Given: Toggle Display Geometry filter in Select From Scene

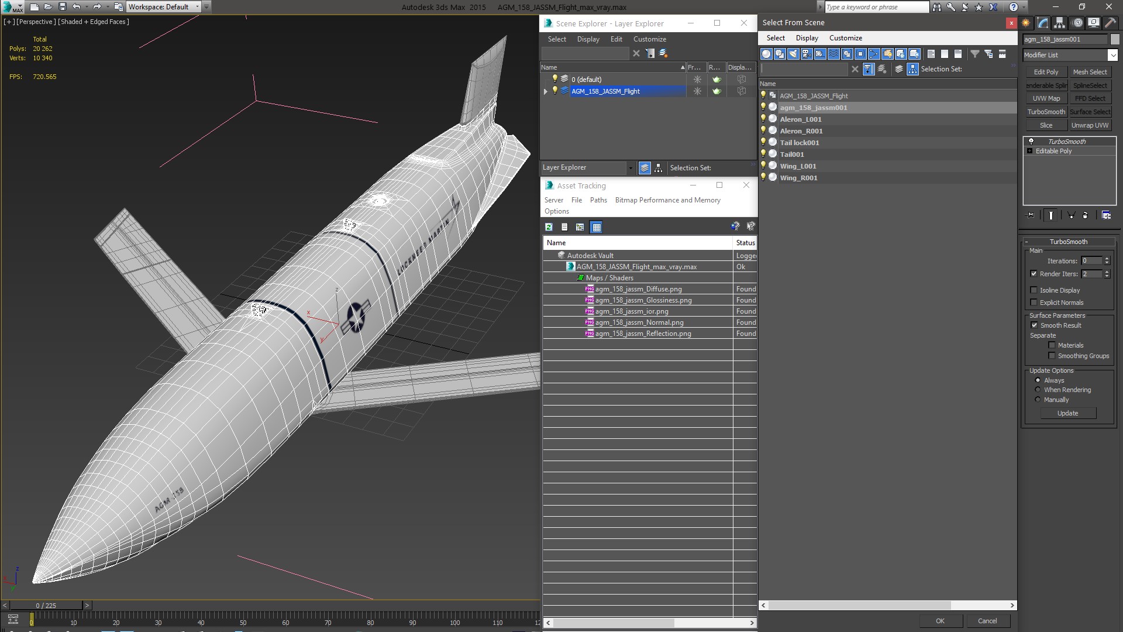Looking at the screenshot, I should (x=766, y=54).
